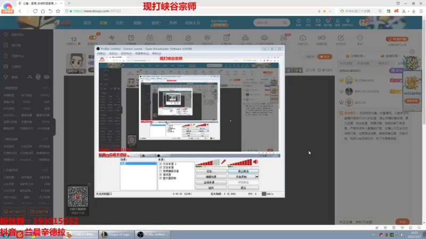Open the 鱼吧 tab in Douyu nav

173,23
